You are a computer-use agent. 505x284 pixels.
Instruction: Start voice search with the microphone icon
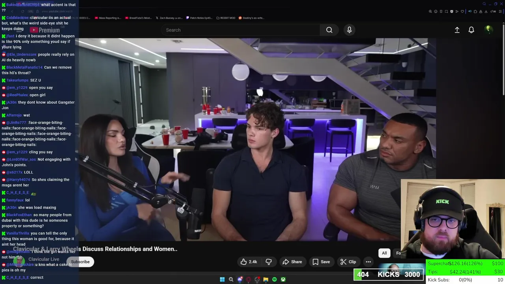(349, 30)
